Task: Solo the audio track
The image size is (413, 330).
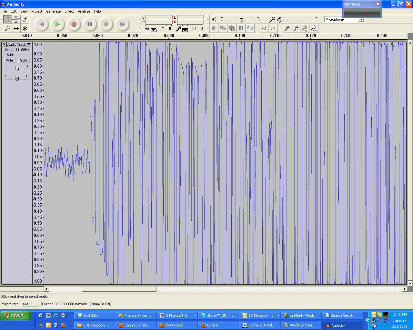Action: click(x=23, y=60)
